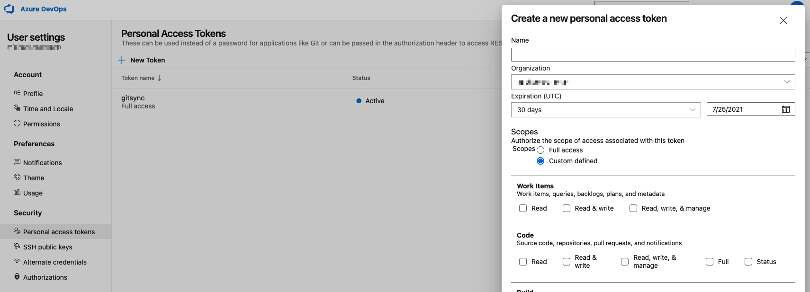Click the Alternate credentials eye icon
This screenshot has height=292, width=810.
17,261
